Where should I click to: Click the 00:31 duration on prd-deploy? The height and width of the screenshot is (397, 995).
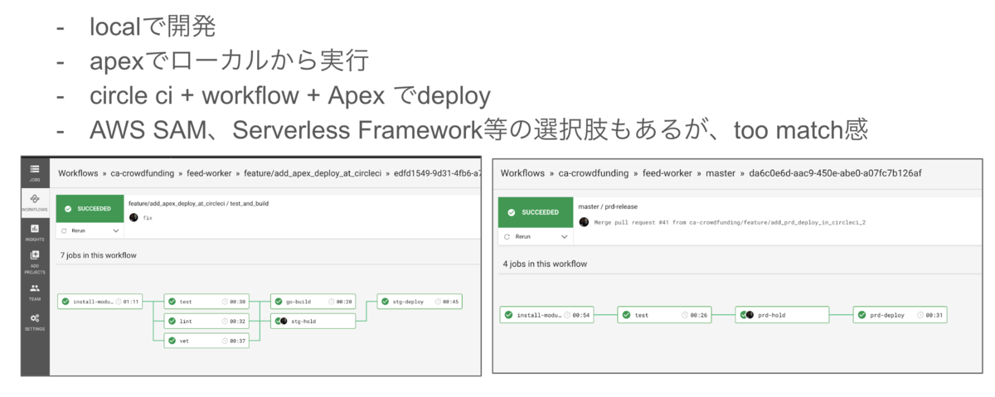coord(935,315)
